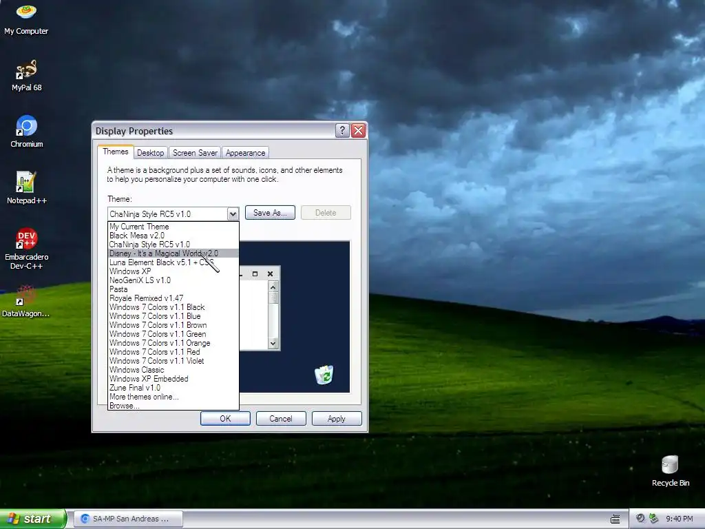Choose Black Mesa v2.0 theme
The image size is (705, 529).
173,236
